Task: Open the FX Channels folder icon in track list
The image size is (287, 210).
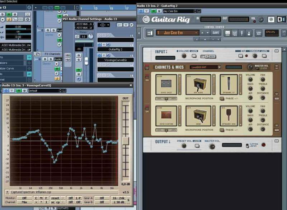Action: pos(38,54)
